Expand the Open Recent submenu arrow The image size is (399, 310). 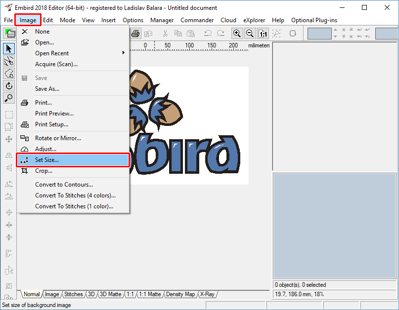click(x=124, y=53)
